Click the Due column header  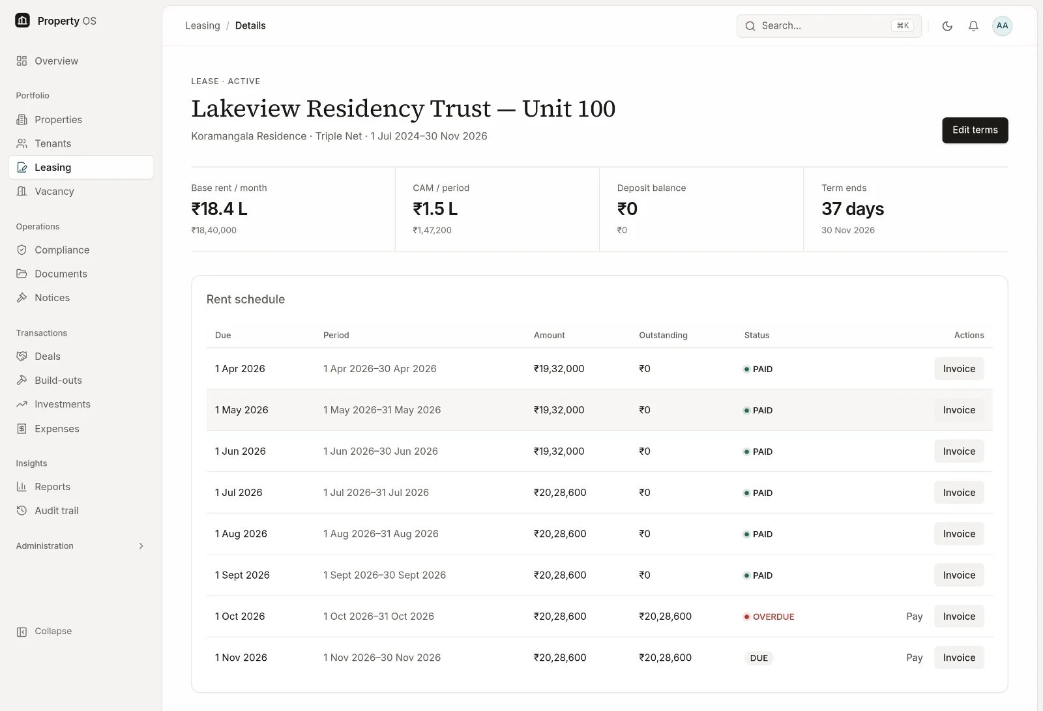(223, 335)
